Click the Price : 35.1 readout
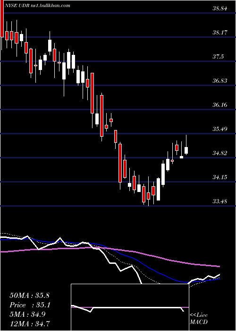236x331 pixels. [29, 305]
